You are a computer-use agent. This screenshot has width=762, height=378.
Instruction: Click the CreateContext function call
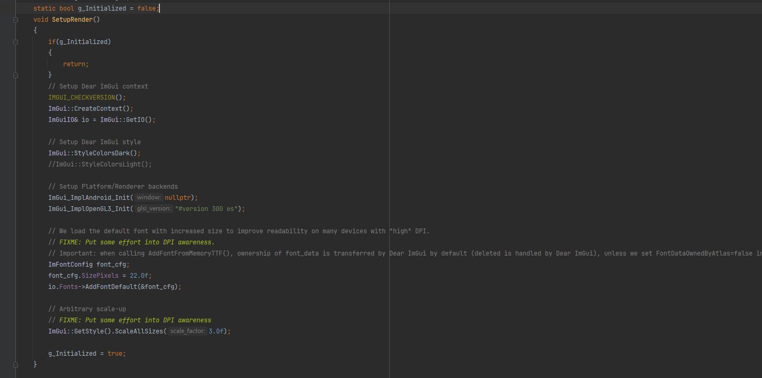click(x=98, y=109)
